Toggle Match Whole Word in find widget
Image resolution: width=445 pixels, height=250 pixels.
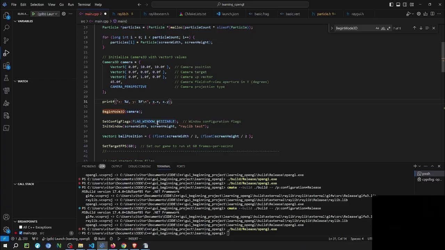[383, 28]
